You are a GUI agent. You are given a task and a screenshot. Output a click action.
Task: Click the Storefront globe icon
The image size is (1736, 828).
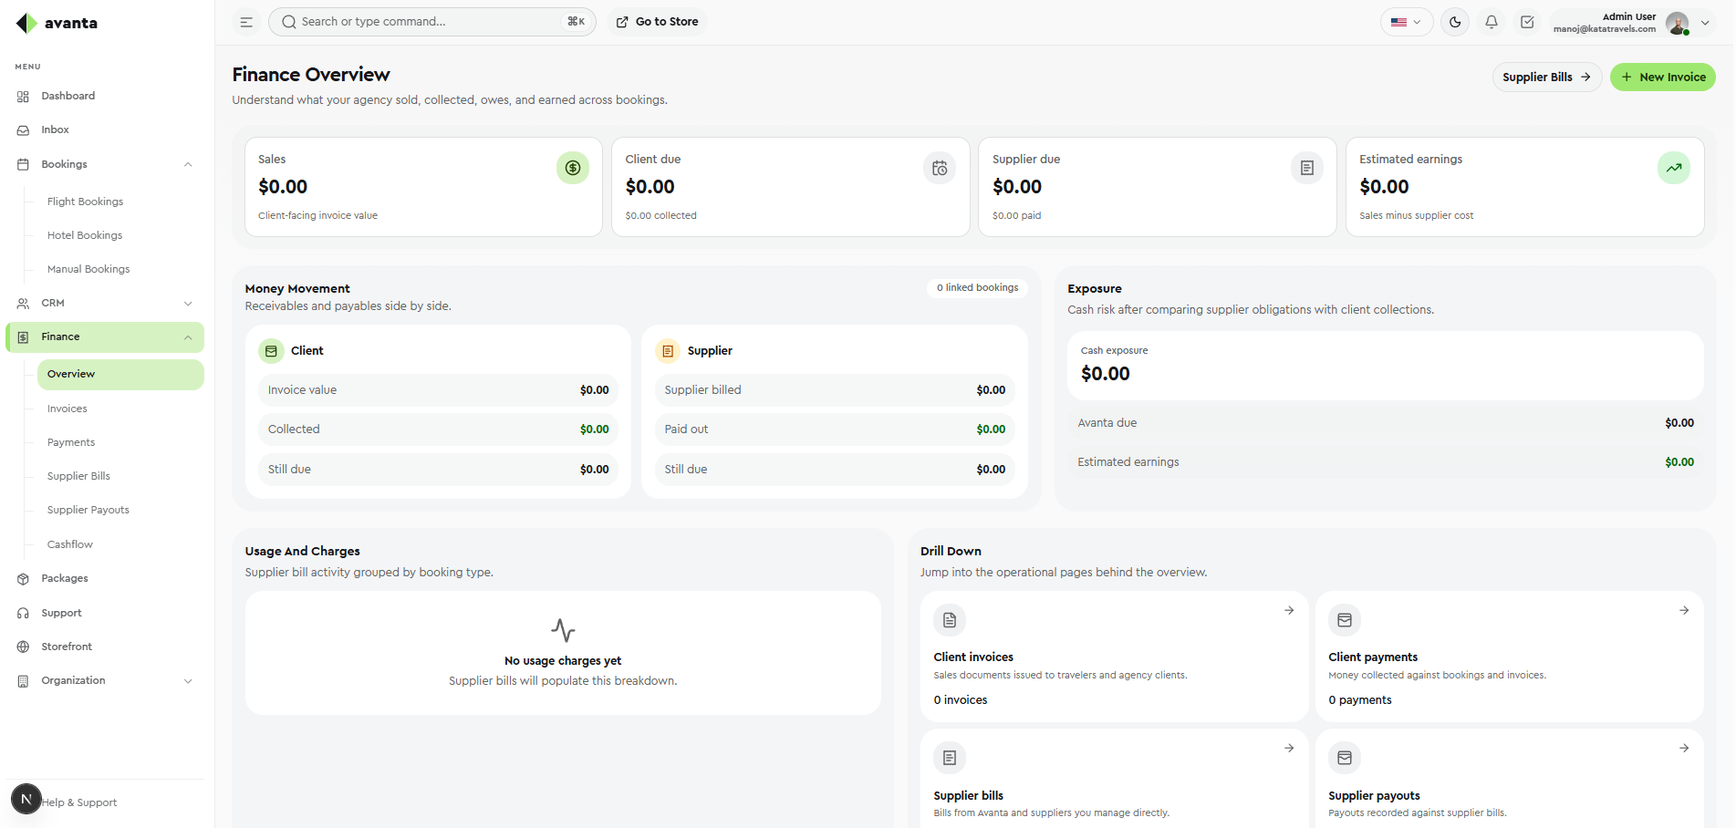point(24,647)
